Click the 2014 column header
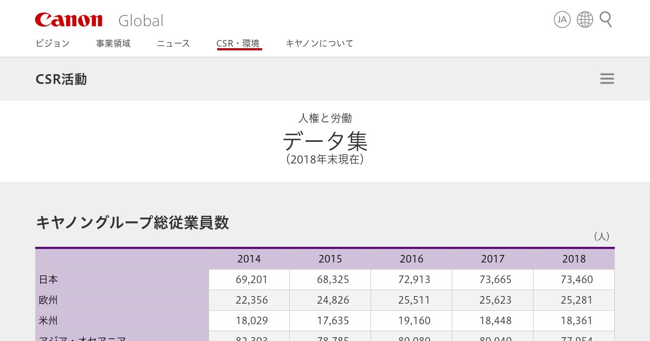 click(x=249, y=259)
